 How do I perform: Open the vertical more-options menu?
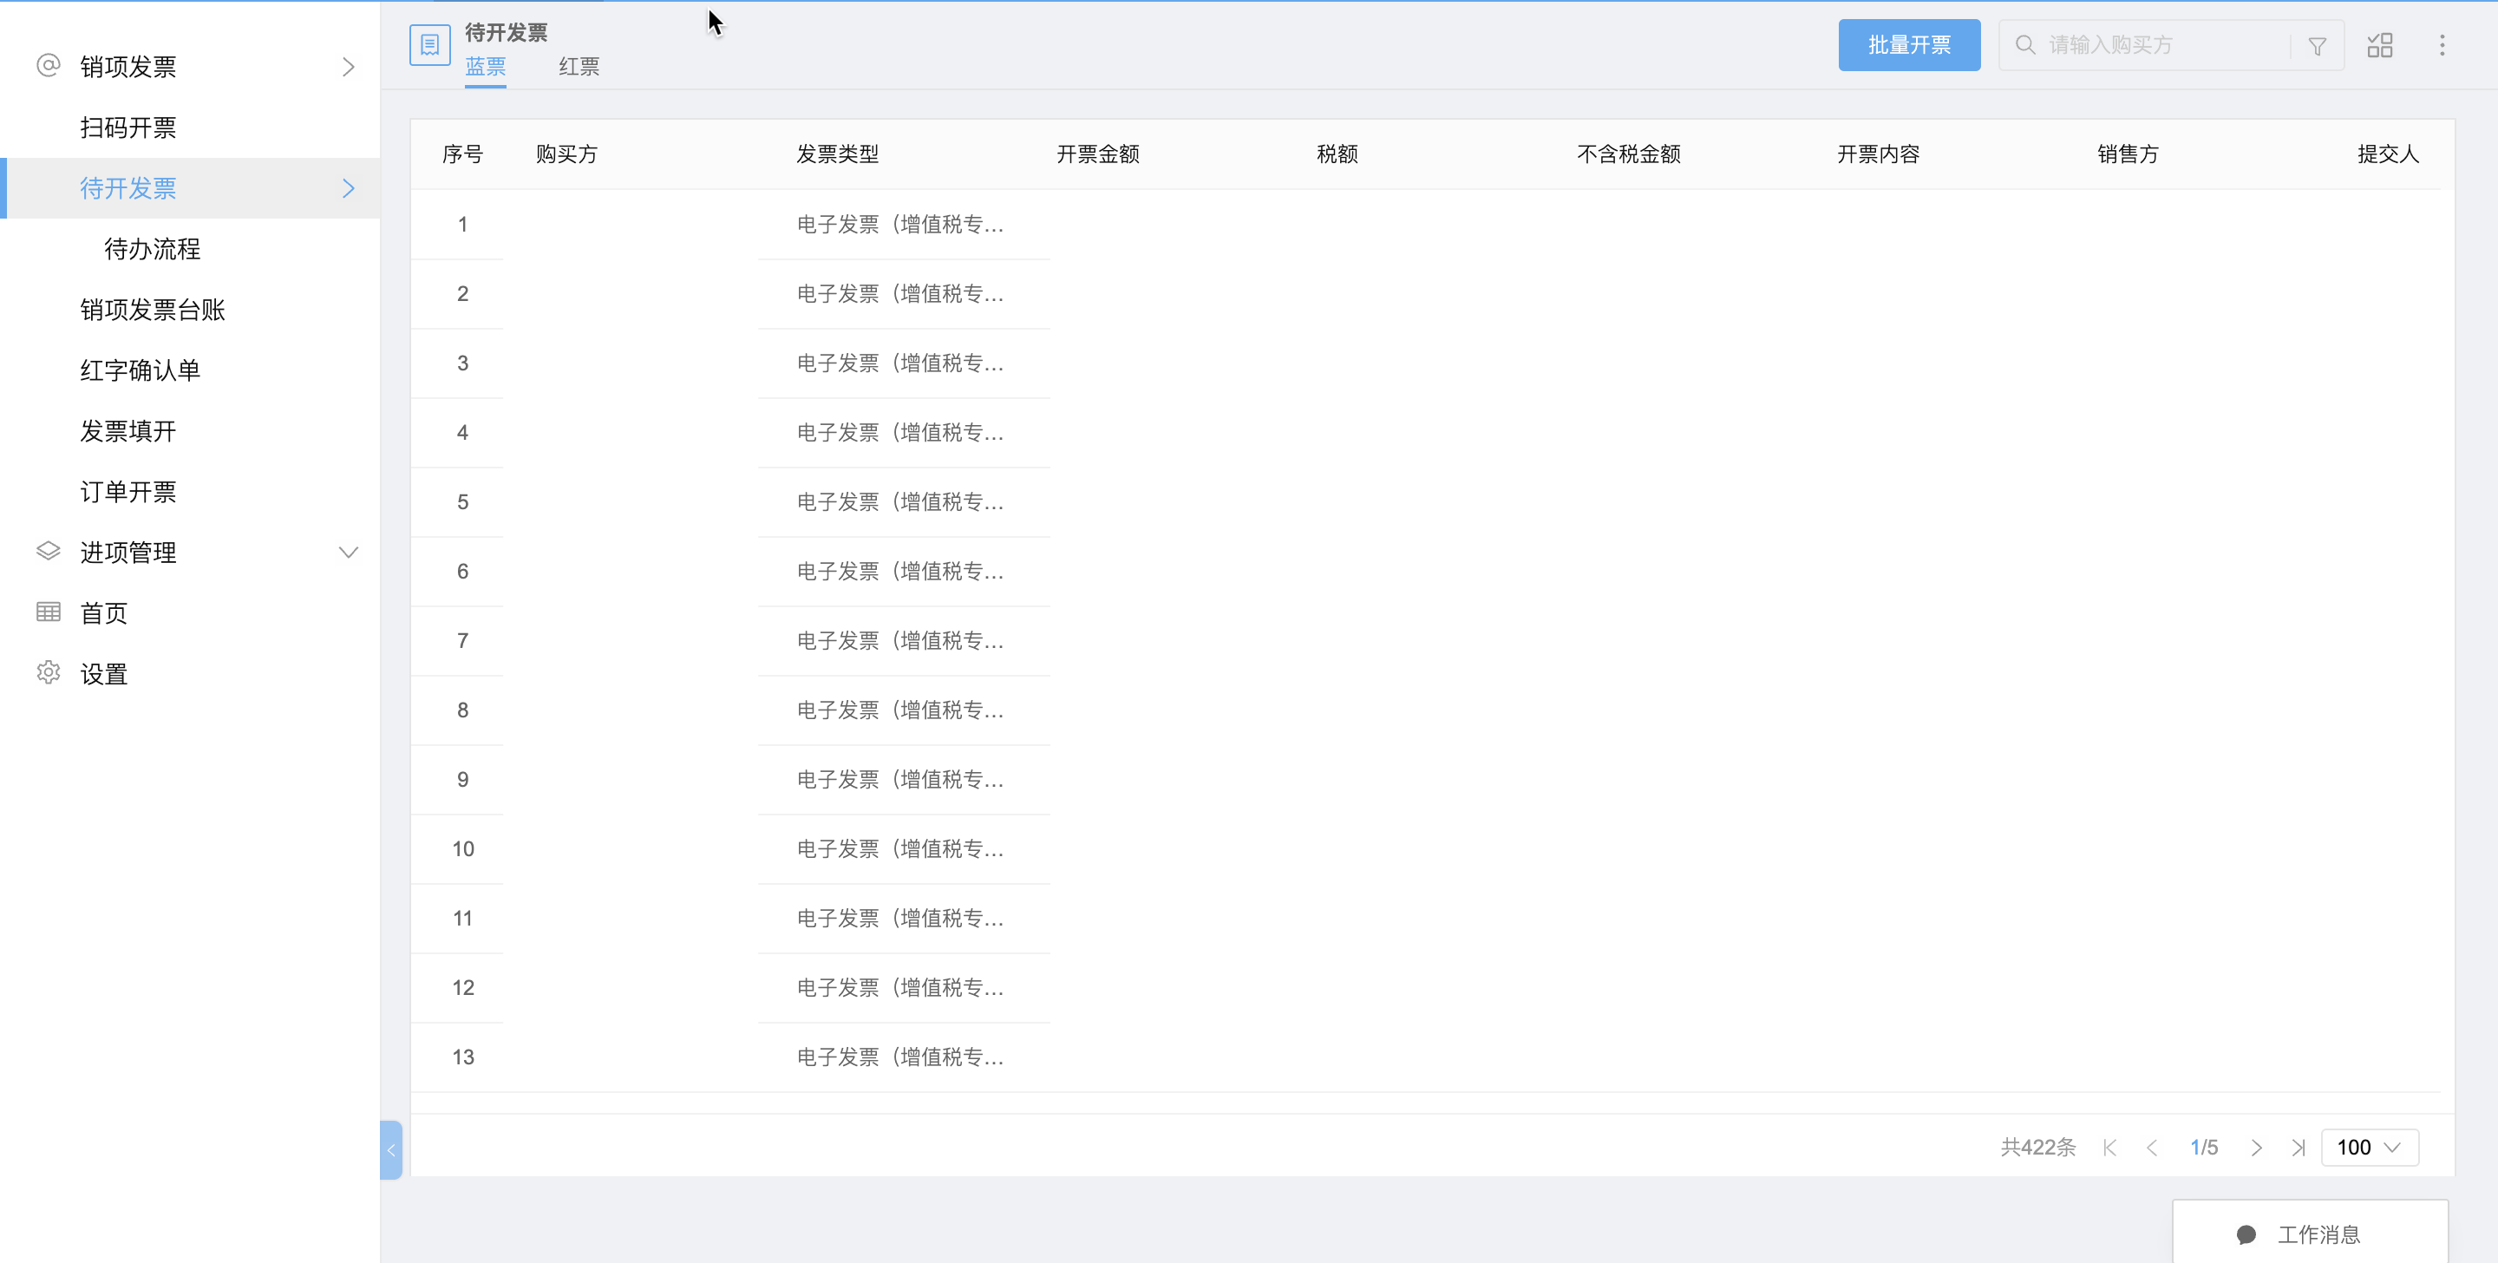tap(2442, 44)
